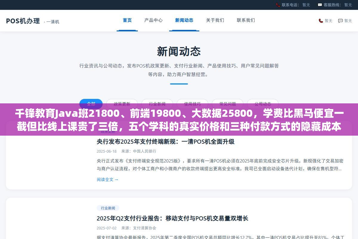This screenshot has width=358, height=239.
Task: Click the source text 来源：中国人民银行
Action: [139, 151]
